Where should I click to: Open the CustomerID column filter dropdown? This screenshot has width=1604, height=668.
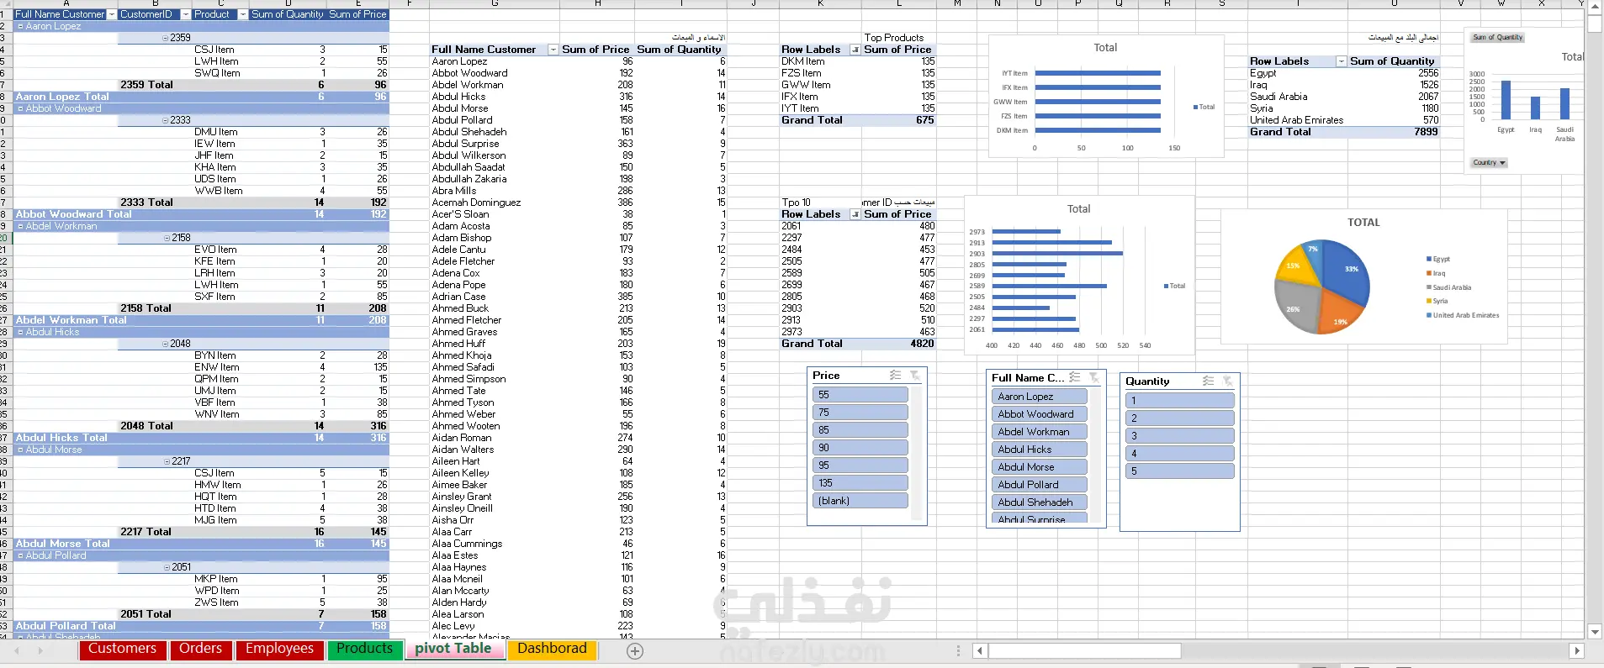click(185, 14)
